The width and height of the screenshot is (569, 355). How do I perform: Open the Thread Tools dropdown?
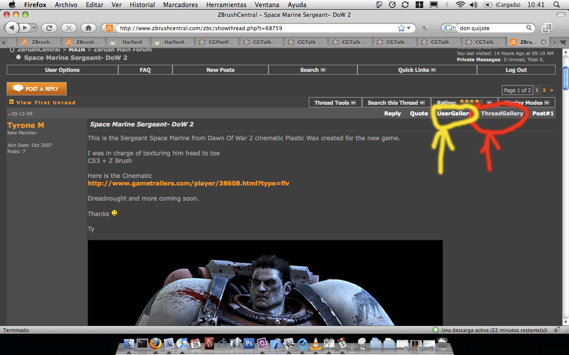click(x=353, y=103)
